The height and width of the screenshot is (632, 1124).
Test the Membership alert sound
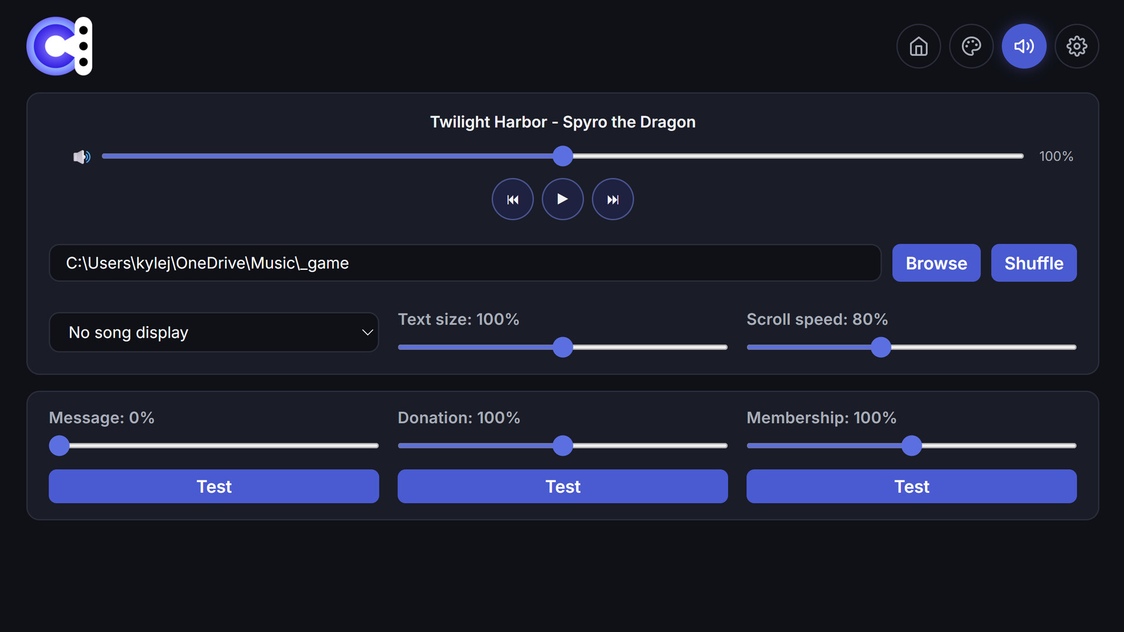[911, 486]
